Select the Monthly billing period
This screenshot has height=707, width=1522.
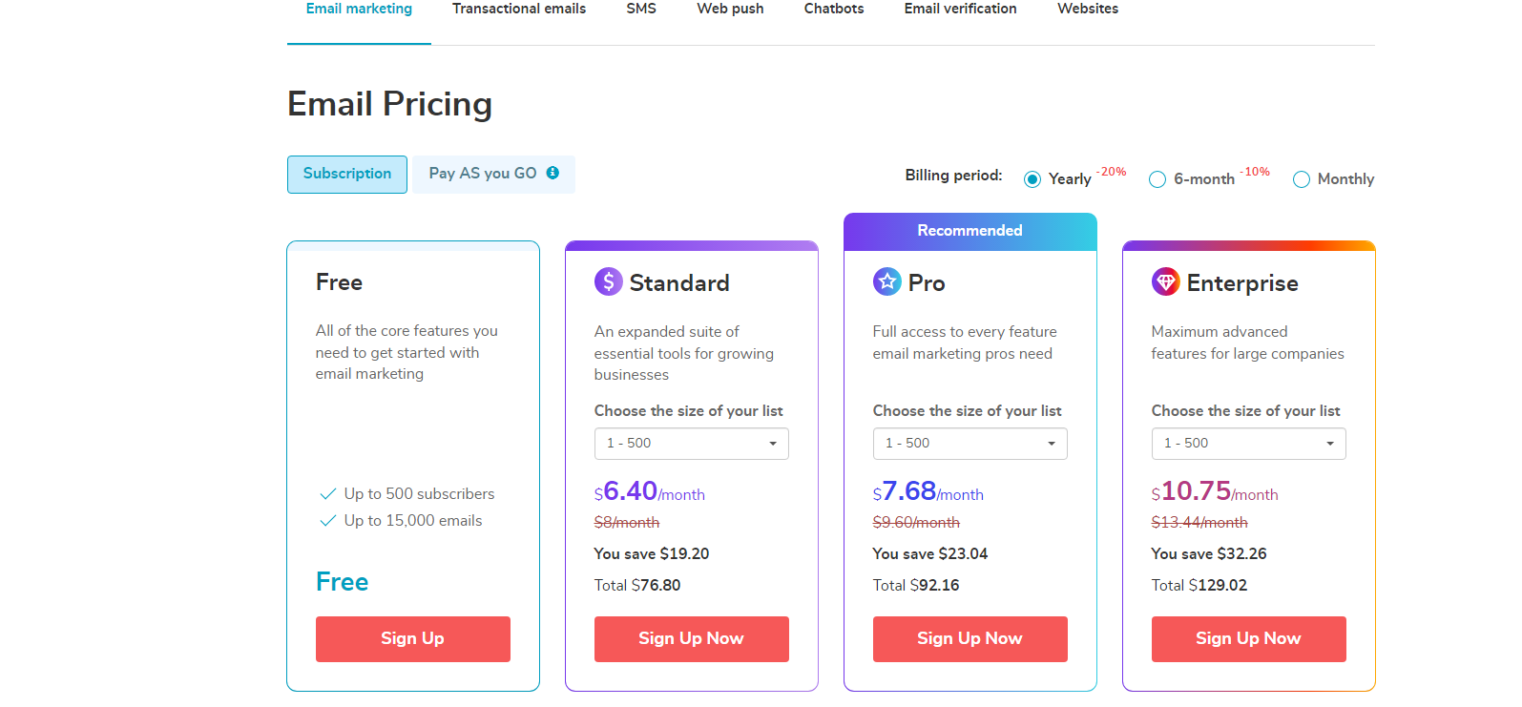click(1302, 179)
